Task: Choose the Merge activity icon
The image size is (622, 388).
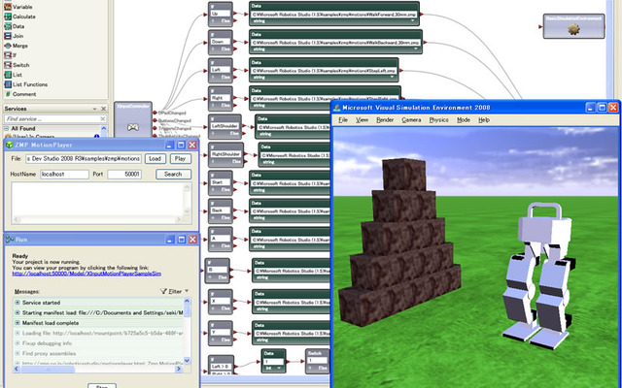Action: pyautogui.click(x=8, y=46)
